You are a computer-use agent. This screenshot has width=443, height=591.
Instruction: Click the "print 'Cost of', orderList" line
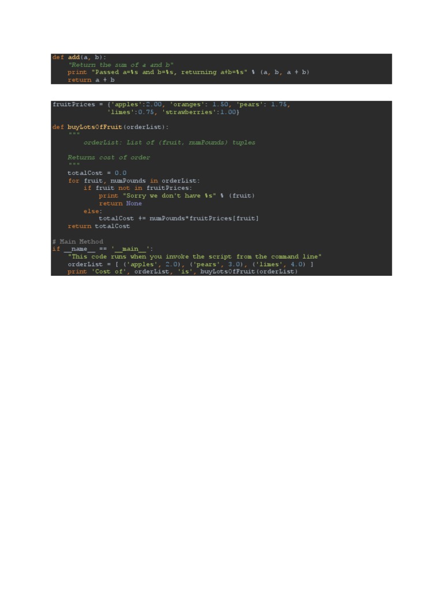(183, 272)
